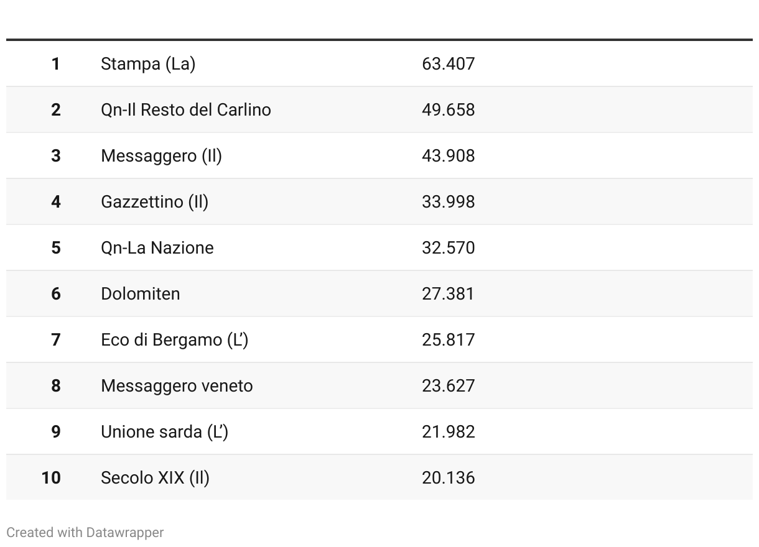The width and height of the screenshot is (759, 547).
Task: Click rank number 5 cell
Action: [x=56, y=247]
